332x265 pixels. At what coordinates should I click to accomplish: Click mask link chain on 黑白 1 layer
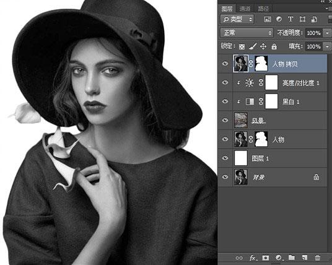[x=261, y=102]
